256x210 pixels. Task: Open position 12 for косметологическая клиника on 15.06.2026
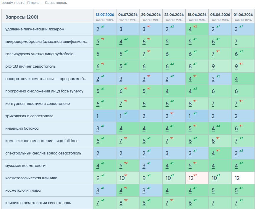point(191,178)
